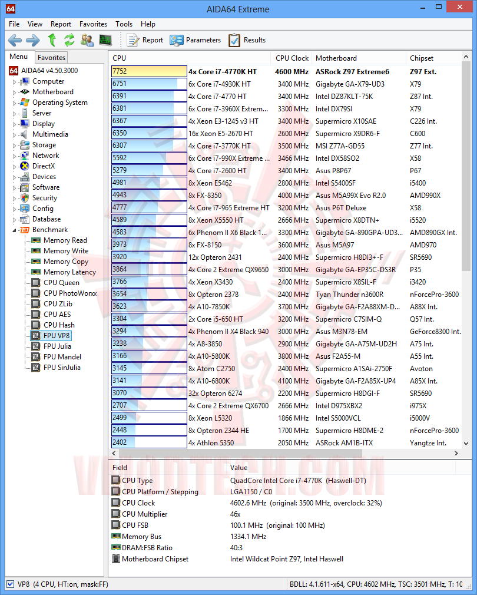Open the green graph monitor toolbar icon

(x=105, y=40)
